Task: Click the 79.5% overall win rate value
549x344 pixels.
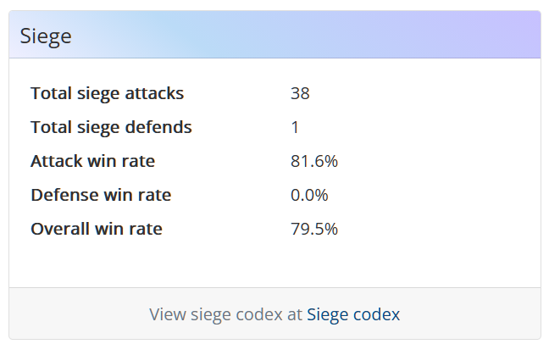Action: (314, 229)
